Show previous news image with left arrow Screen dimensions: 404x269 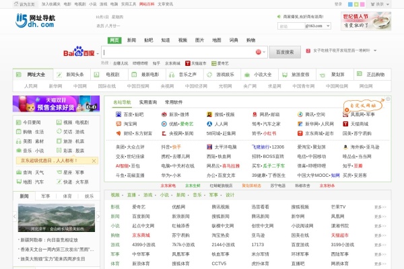pyautogui.click(x=15, y=217)
